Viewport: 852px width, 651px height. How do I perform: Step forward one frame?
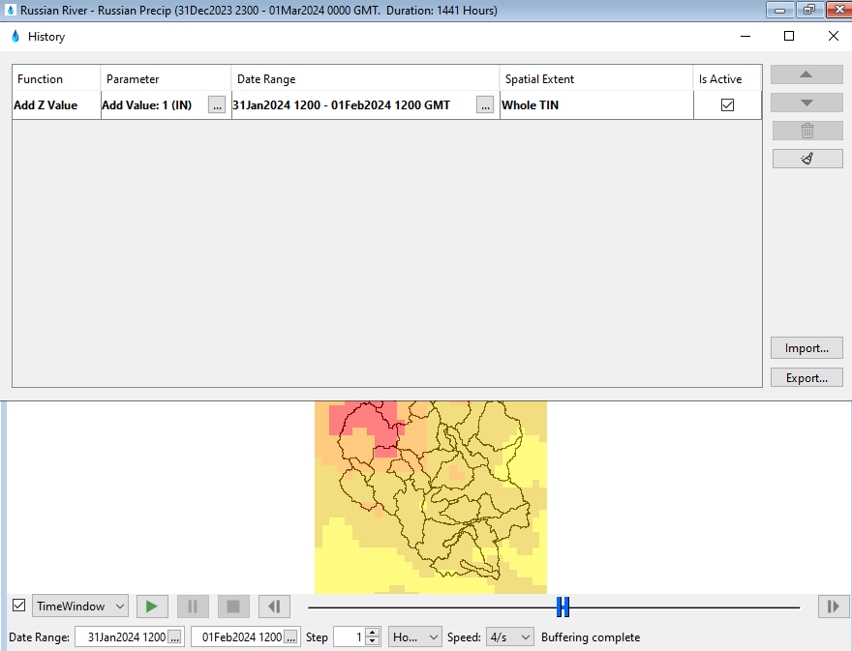pyautogui.click(x=833, y=606)
